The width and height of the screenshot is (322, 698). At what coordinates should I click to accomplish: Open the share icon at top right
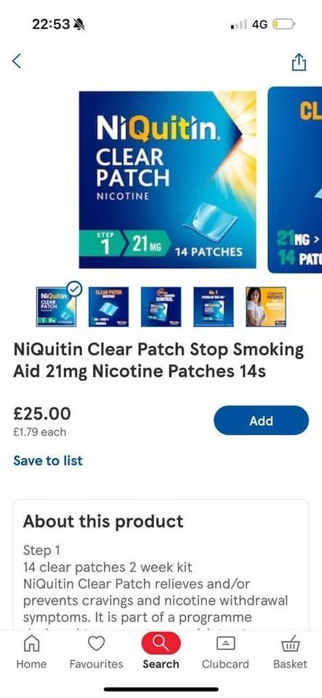(x=299, y=62)
